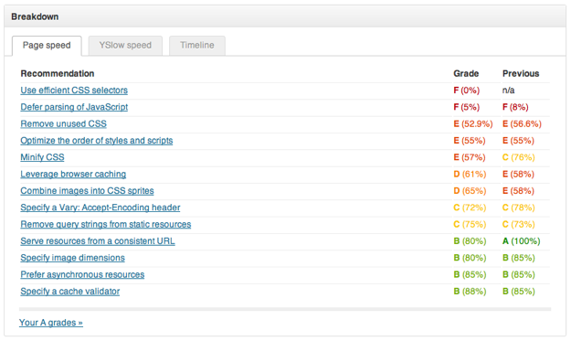Image resolution: width=571 pixels, height=341 pixels.
Task: Select the Page speed tab
Action: tap(47, 46)
